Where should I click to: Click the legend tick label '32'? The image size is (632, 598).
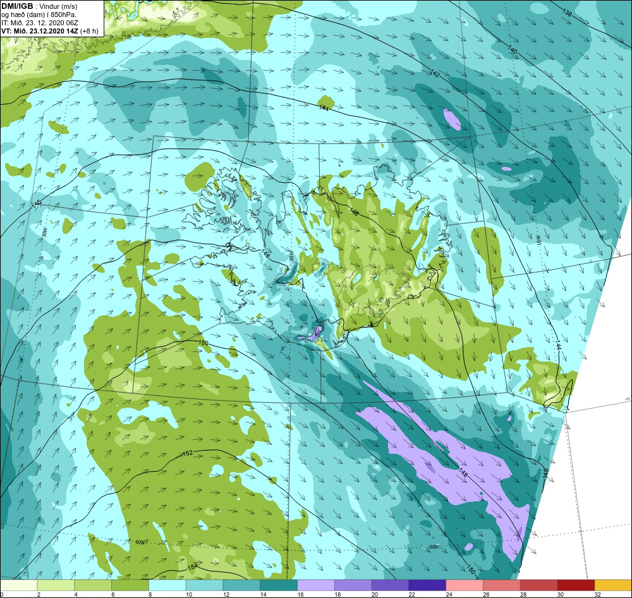598,594
